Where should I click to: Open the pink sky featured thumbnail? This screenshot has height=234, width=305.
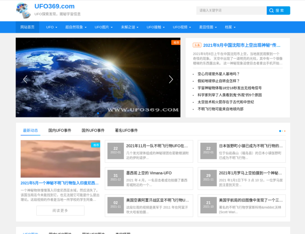(x=61, y=159)
